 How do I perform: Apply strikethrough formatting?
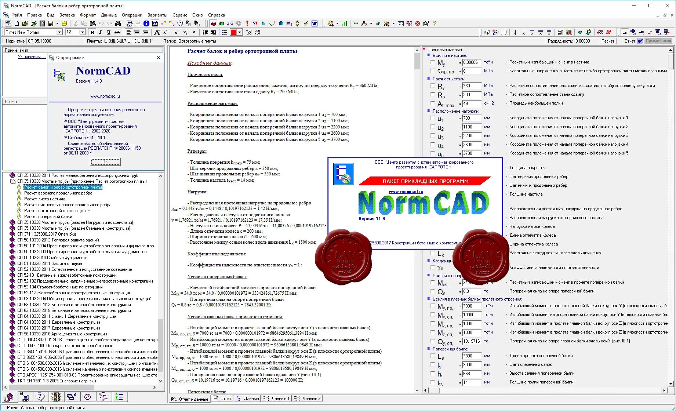point(117,32)
